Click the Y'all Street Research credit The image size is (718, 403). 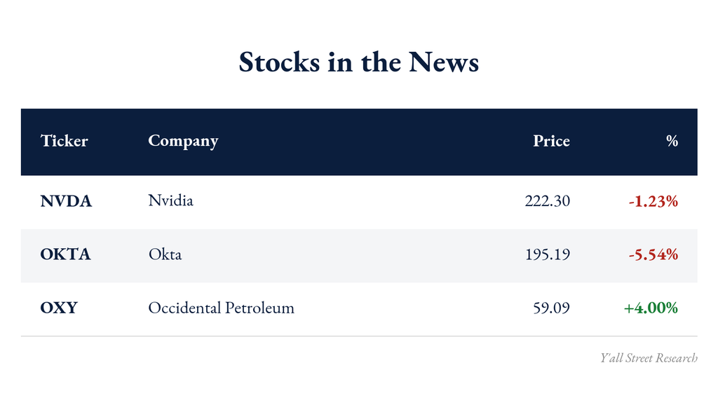point(649,357)
